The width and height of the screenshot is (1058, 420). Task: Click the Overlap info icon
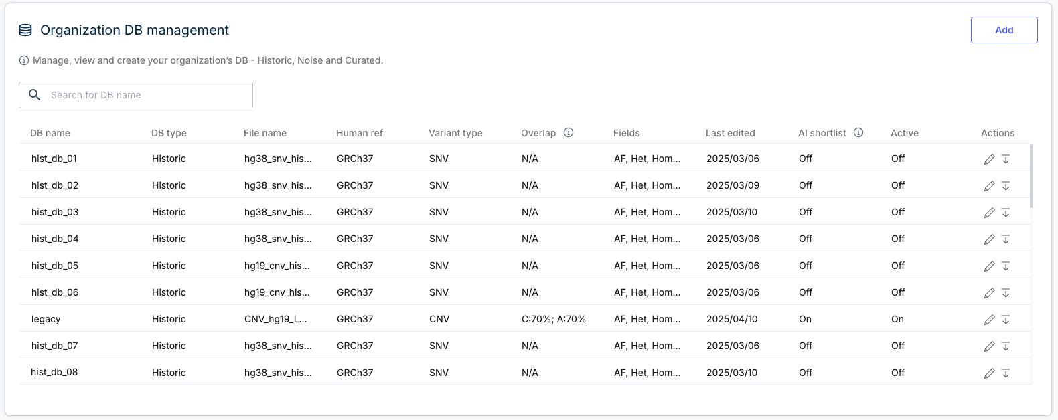[569, 132]
